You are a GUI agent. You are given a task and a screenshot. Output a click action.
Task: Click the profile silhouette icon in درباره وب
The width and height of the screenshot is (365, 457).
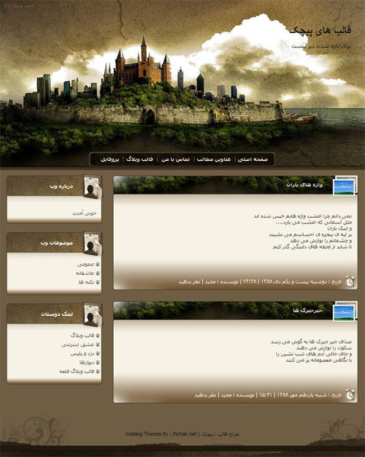[x=92, y=187]
